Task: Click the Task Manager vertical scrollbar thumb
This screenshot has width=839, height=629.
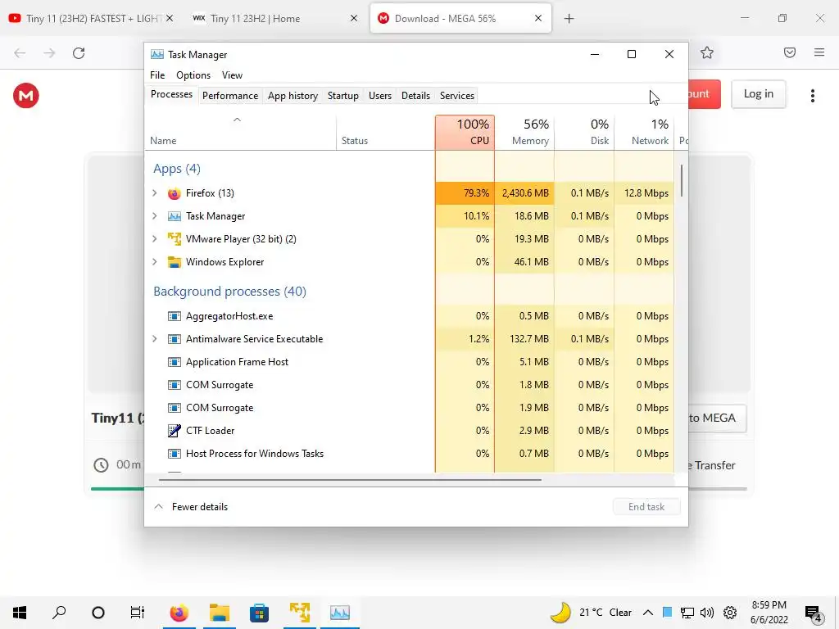Action: pyautogui.click(x=681, y=181)
